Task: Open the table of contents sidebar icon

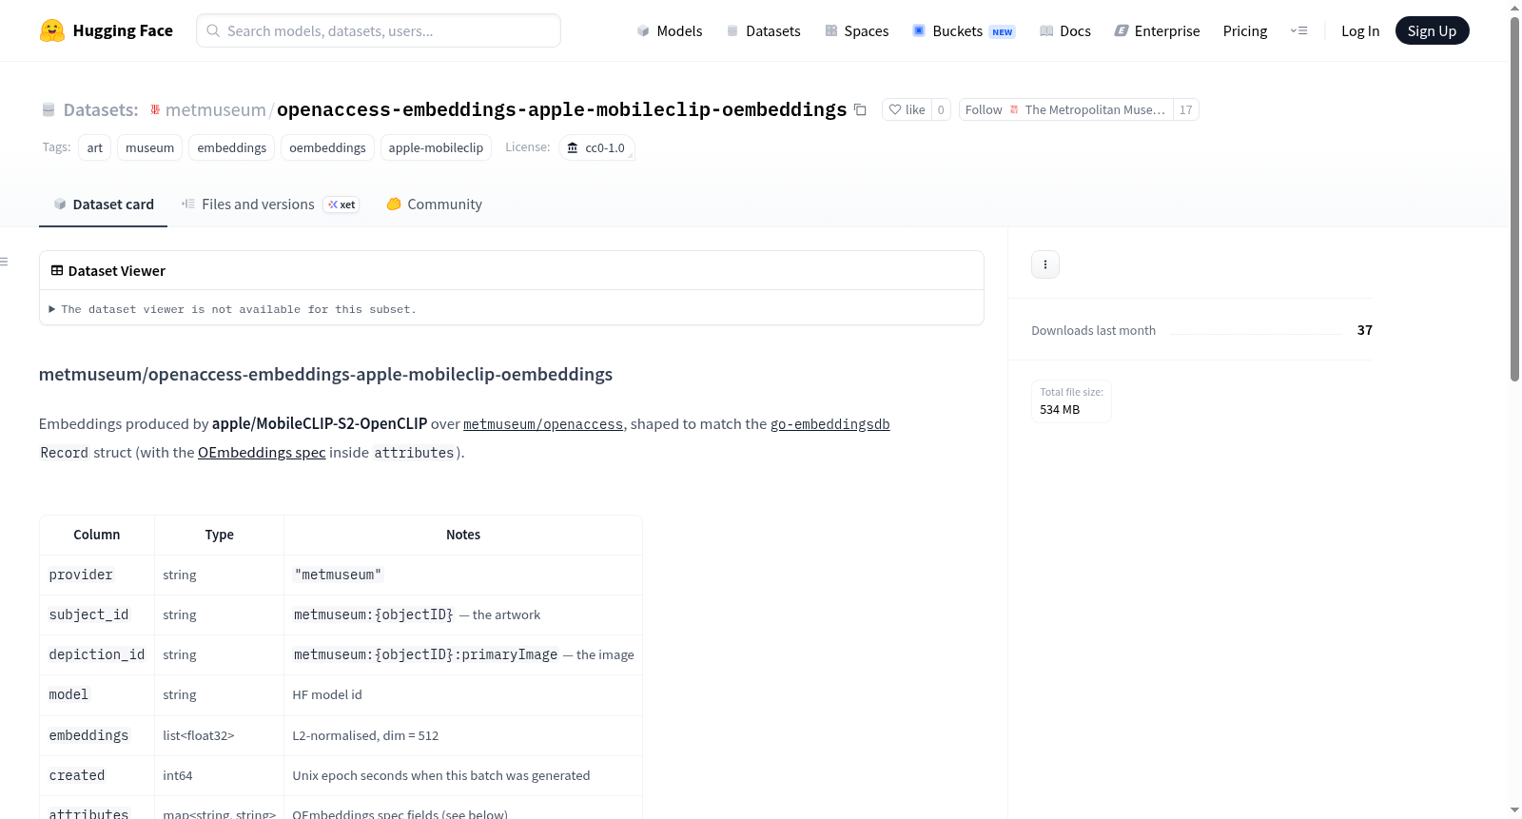Action: click(5, 262)
